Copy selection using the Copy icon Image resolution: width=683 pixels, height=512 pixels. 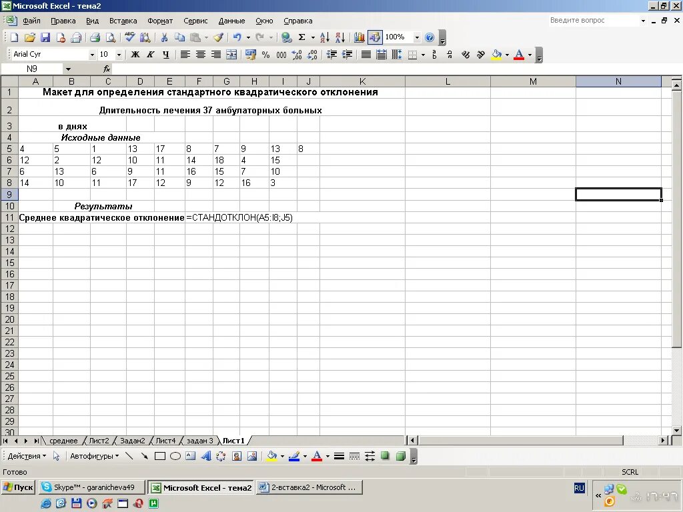(x=179, y=37)
